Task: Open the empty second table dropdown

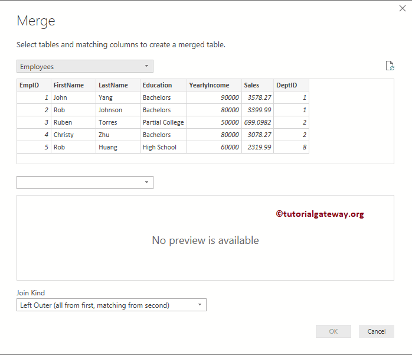Action: point(85,183)
